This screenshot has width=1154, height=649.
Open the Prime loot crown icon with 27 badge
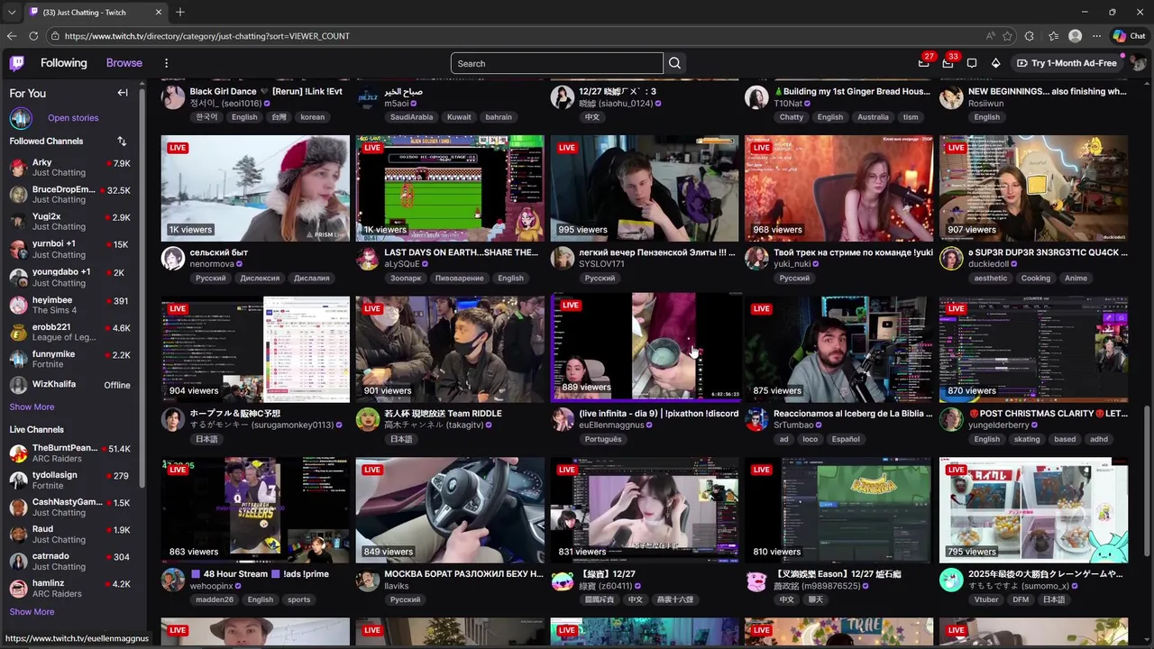coord(924,63)
